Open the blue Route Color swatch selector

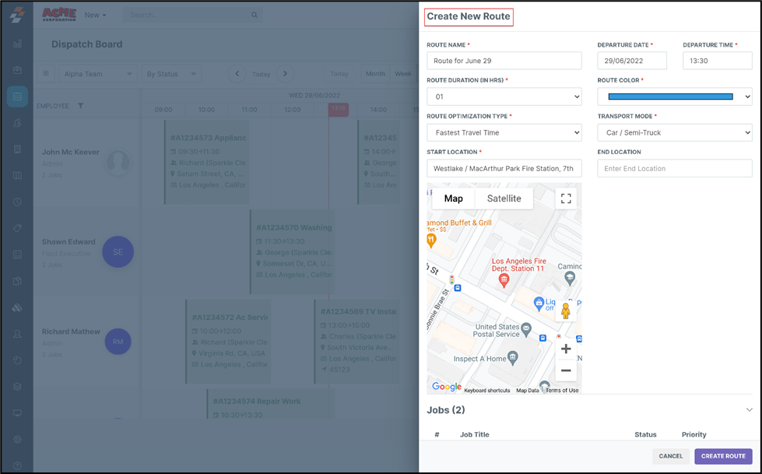pos(674,97)
